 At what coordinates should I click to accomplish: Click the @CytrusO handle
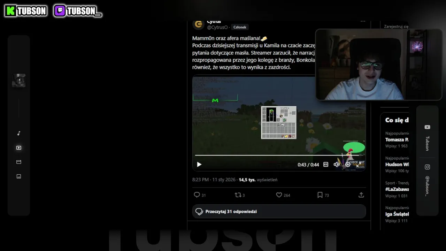click(217, 27)
